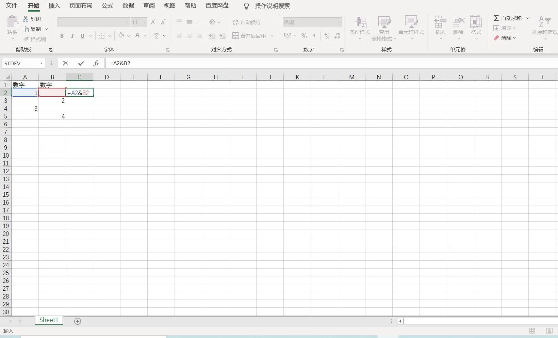Click 操作说明搜索 search box
The image size is (558, 338).
click(x=272, y=6)
